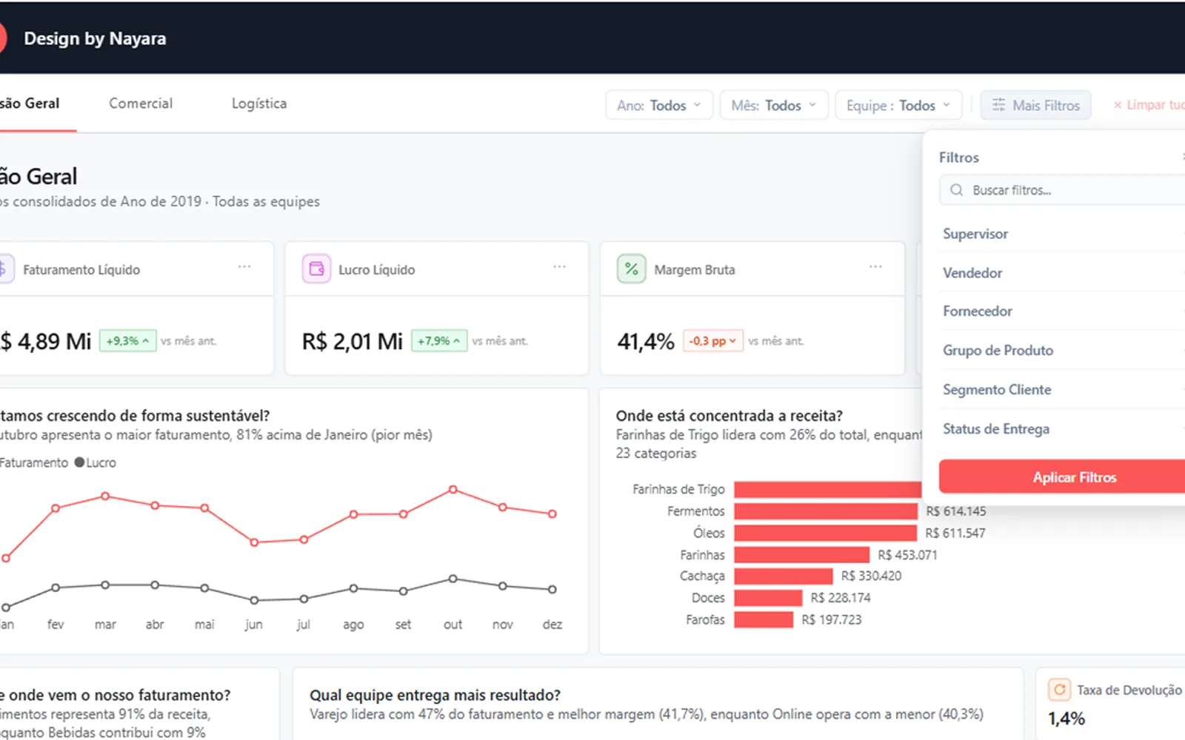This screenshot has height=740, width=1185.
Task: Click the out data point on Faturamento line
Action: [453, 489]
